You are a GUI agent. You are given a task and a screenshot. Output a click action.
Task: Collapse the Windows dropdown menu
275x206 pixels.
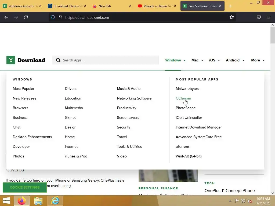point(175,60)
